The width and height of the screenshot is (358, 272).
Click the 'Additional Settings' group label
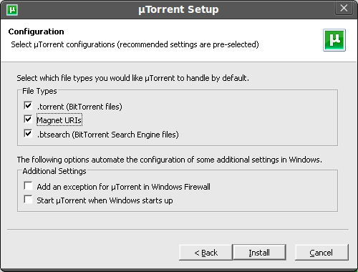pyautogui.click(x=54, y=171)
